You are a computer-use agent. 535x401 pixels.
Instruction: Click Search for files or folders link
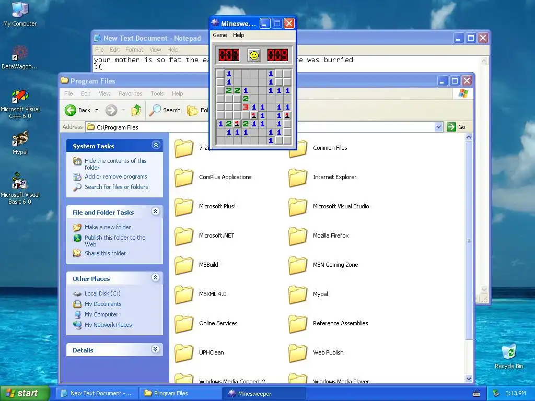coord(117,187)
